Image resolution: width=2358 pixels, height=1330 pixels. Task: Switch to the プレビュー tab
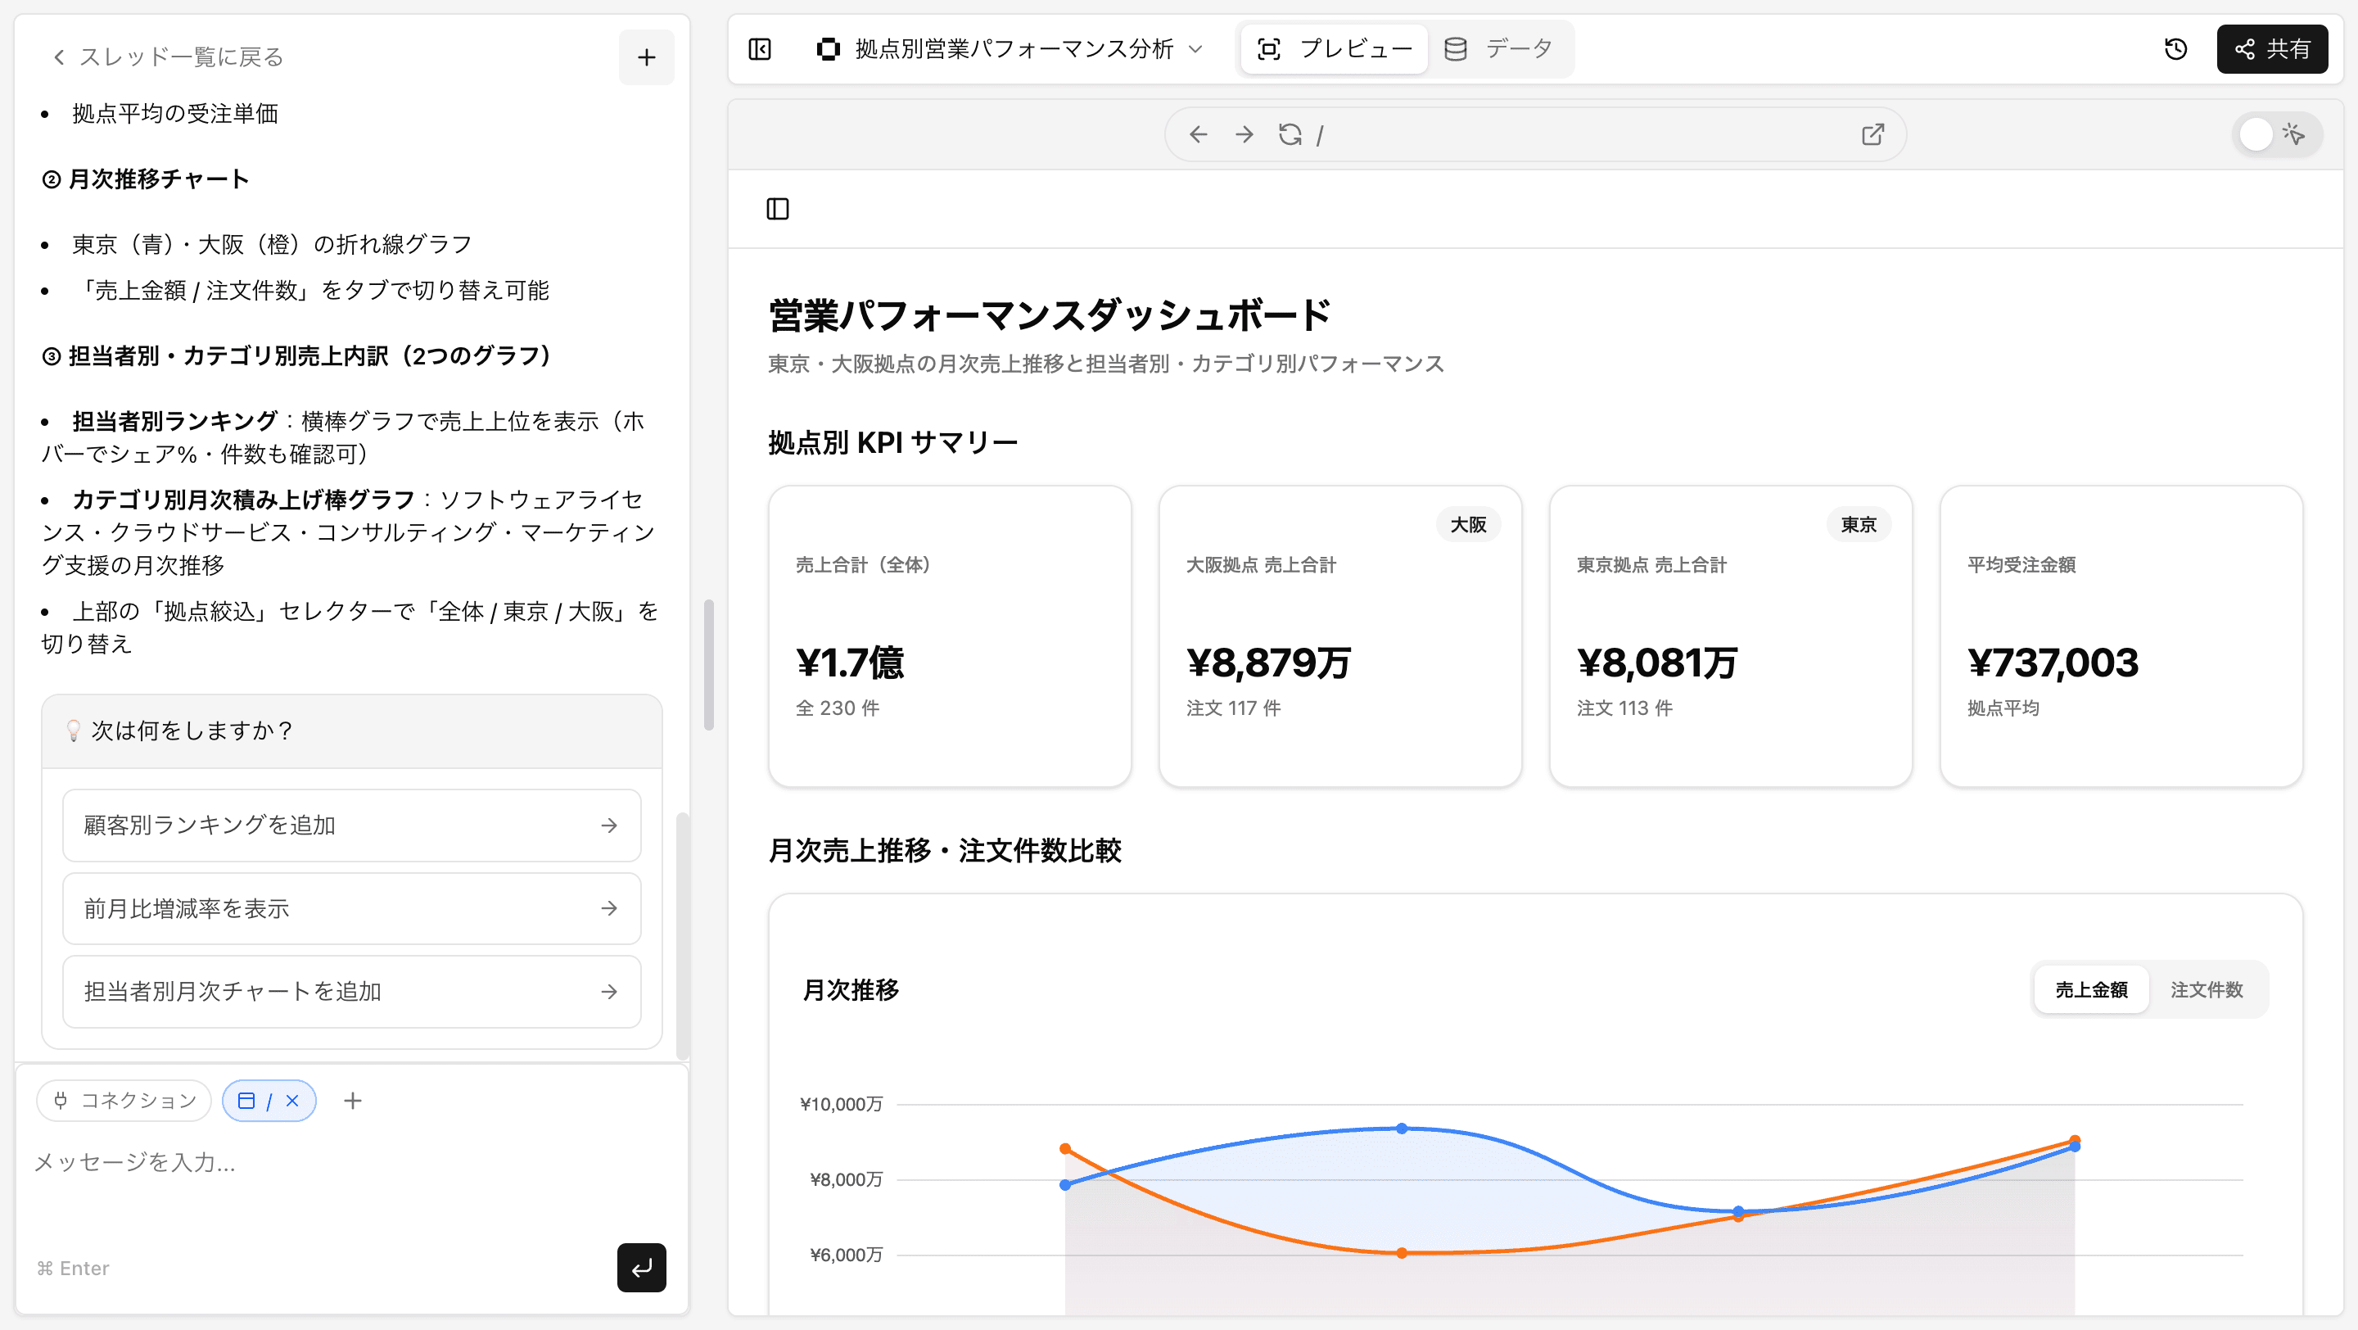tap(1333, 48)
